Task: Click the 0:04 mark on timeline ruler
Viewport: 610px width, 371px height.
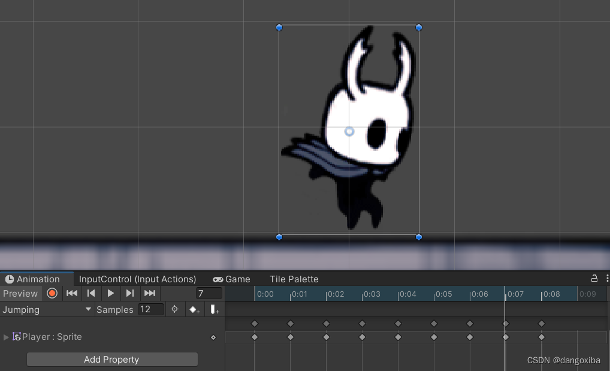Action: click(x=407, y=294)
